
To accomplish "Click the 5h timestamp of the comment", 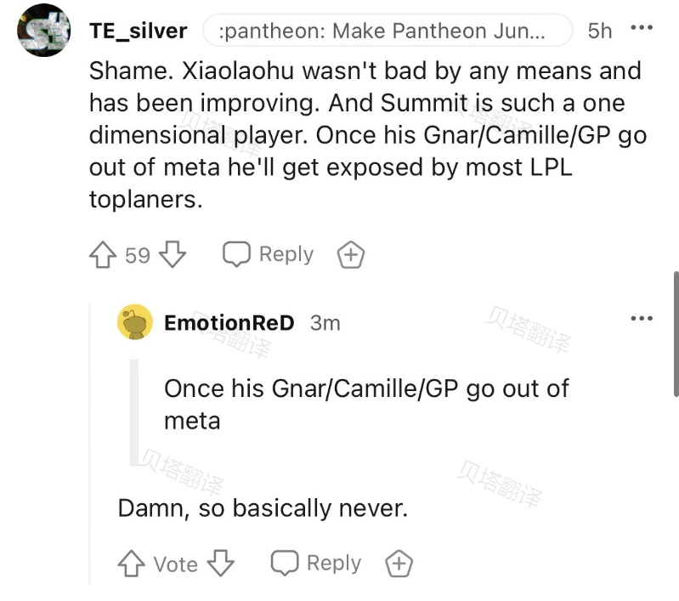I will (x=600, y=31).
